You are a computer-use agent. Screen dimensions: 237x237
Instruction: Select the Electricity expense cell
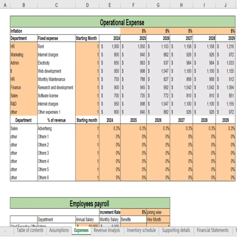pos(56,63)
